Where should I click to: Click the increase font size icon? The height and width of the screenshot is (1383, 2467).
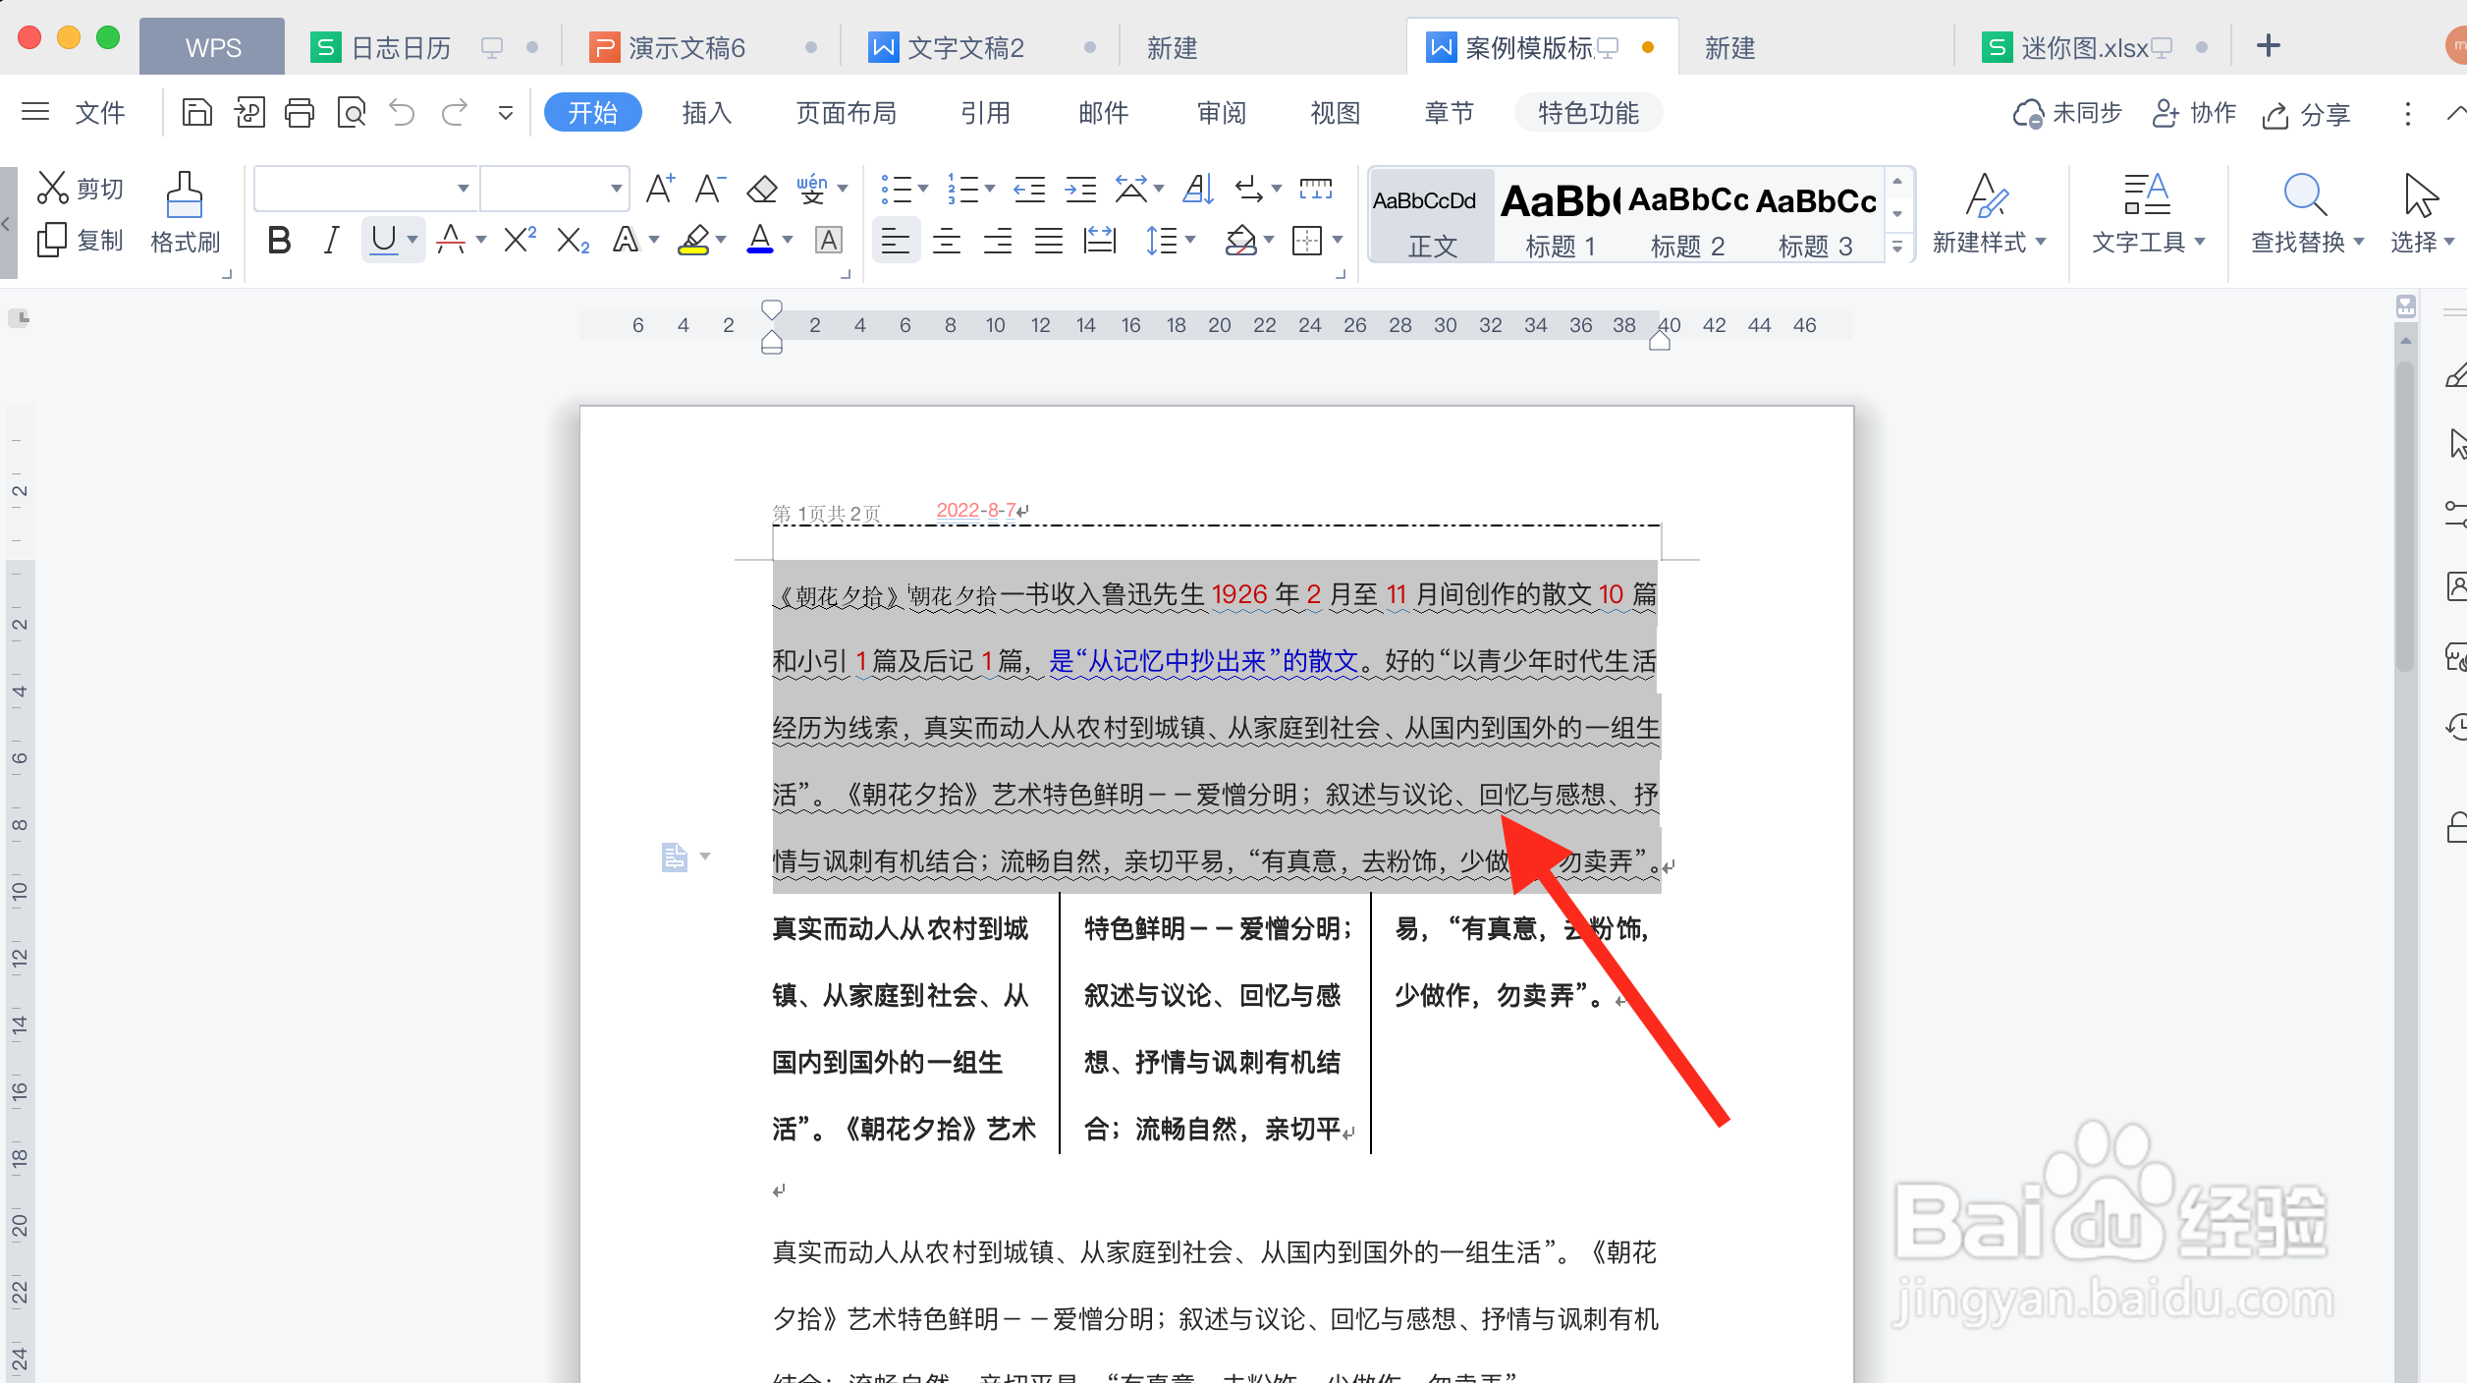[x=659, y=188]
